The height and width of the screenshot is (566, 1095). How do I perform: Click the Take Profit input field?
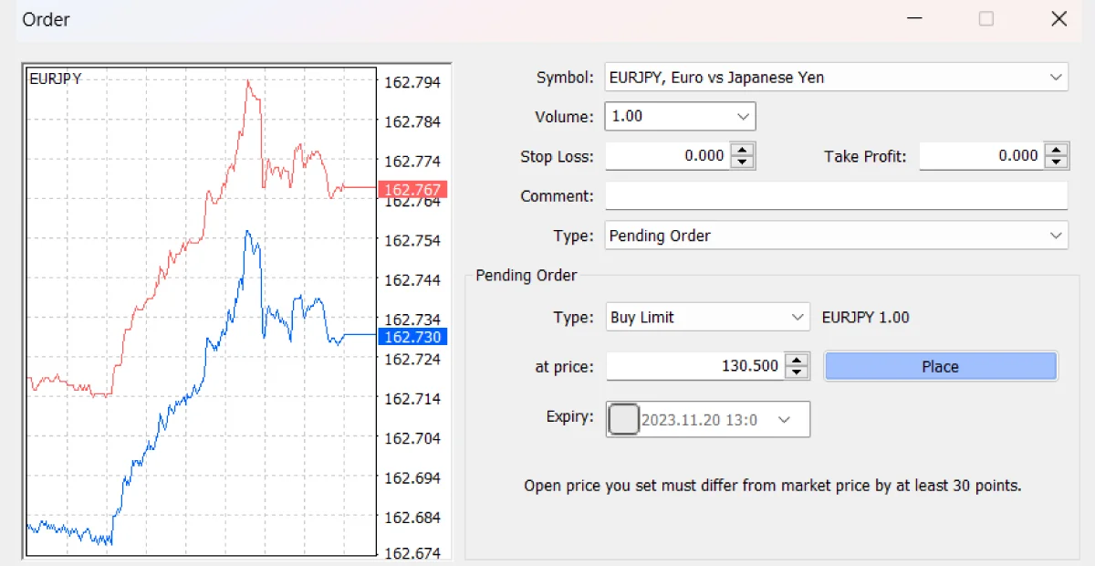point(980,156)
